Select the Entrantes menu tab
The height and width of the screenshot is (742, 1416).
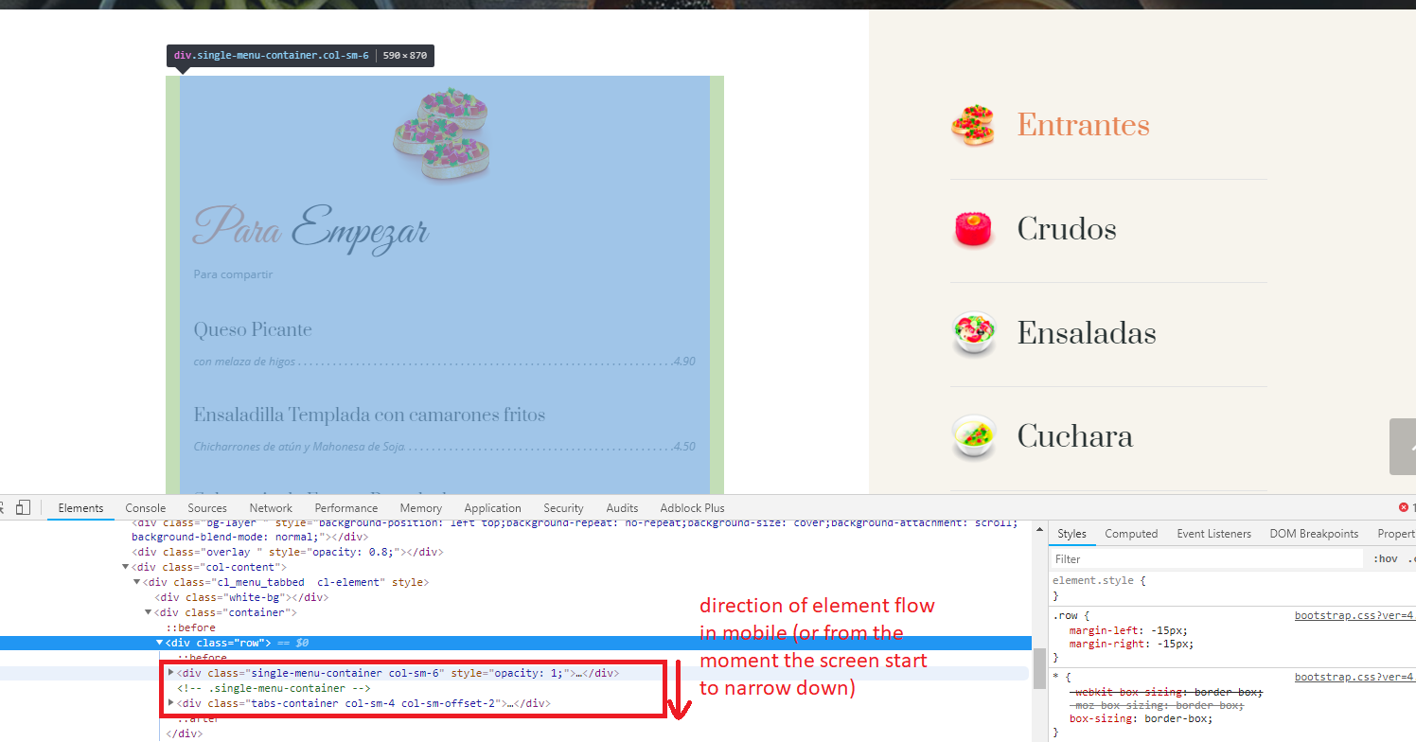(1083, 125)
